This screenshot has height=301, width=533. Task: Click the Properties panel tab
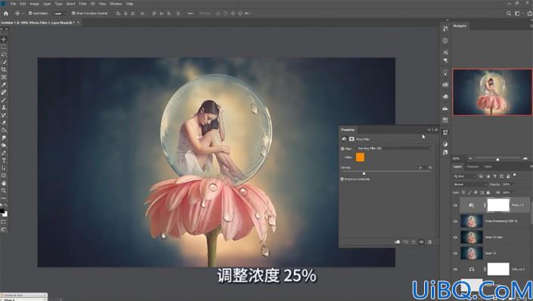point(348,130)
